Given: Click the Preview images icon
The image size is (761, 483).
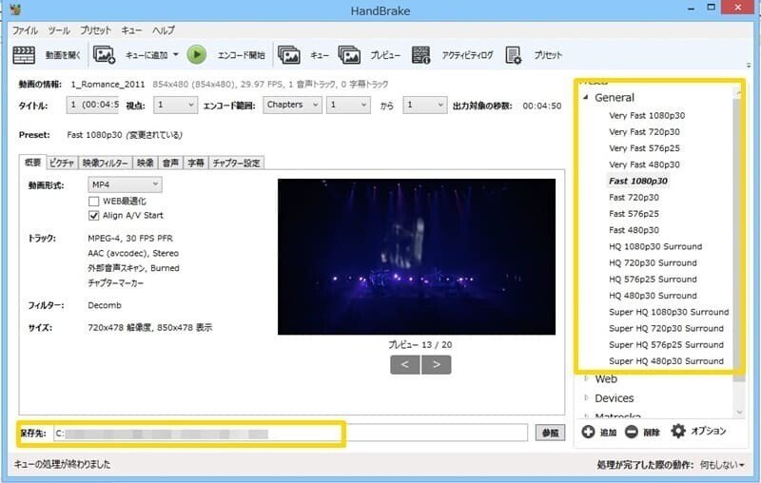Looking at the screenshot, I should click(349, 55).
